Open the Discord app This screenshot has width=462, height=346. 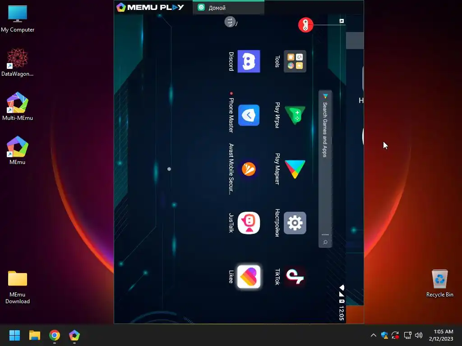tap(249, 61)
